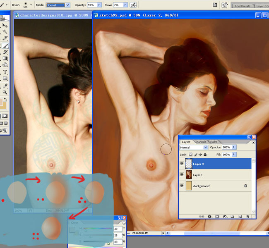Click the link layers icon

tap(202, 217)
